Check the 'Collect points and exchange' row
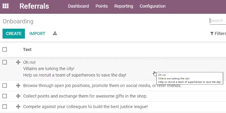The height and width of the screenshot is (113, 226). (x=4, y=96)
